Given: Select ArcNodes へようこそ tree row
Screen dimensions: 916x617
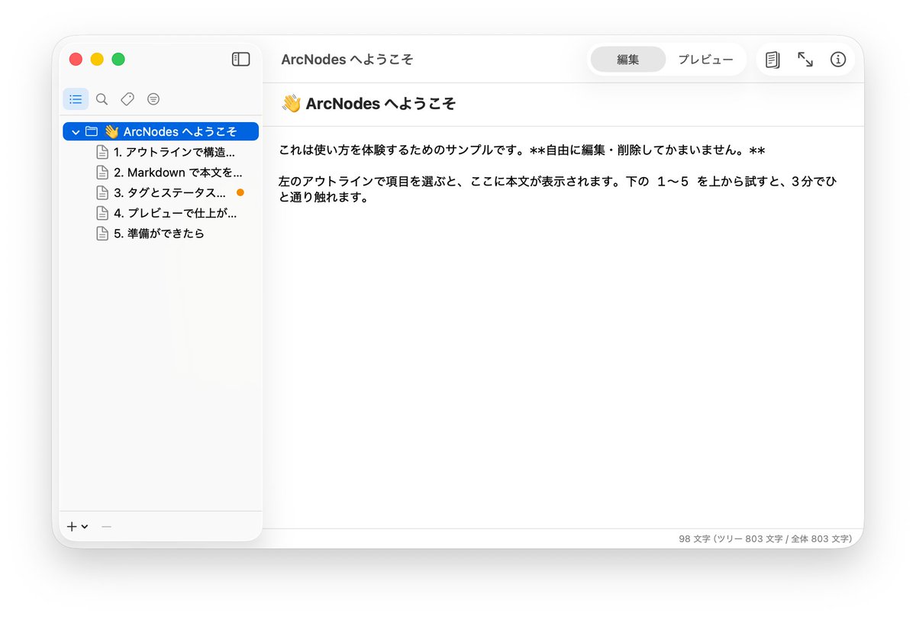Looking at the screenshot, I should click(x=161, y=131).
